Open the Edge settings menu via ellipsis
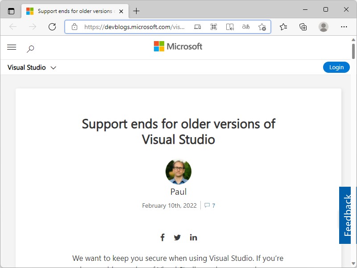 tap(344, 27)
